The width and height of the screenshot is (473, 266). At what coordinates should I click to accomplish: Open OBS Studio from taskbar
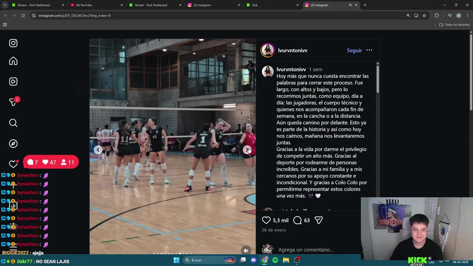297,260
